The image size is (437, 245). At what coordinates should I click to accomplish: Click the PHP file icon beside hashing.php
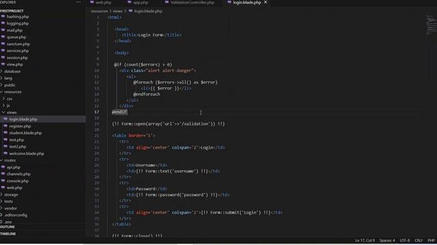pyautogui.click(x=3, y=16)
